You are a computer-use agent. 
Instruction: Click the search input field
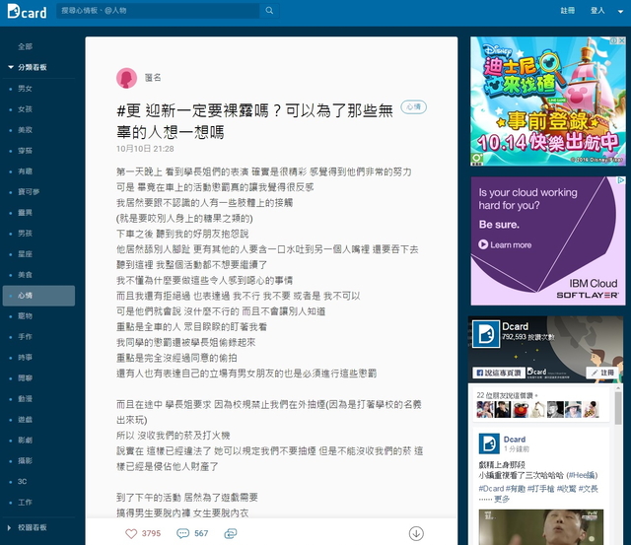(x=158, y=10)
